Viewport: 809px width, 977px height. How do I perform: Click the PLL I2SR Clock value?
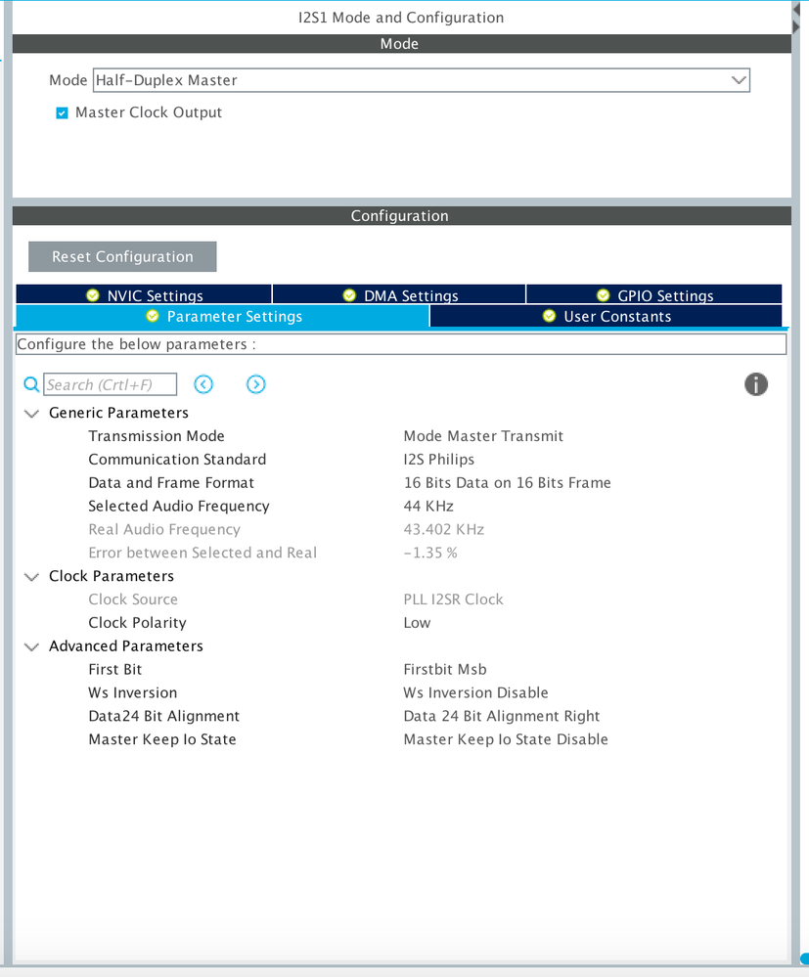453,600
